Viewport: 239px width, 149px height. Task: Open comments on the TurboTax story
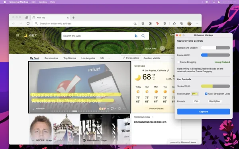click(113, 108)
